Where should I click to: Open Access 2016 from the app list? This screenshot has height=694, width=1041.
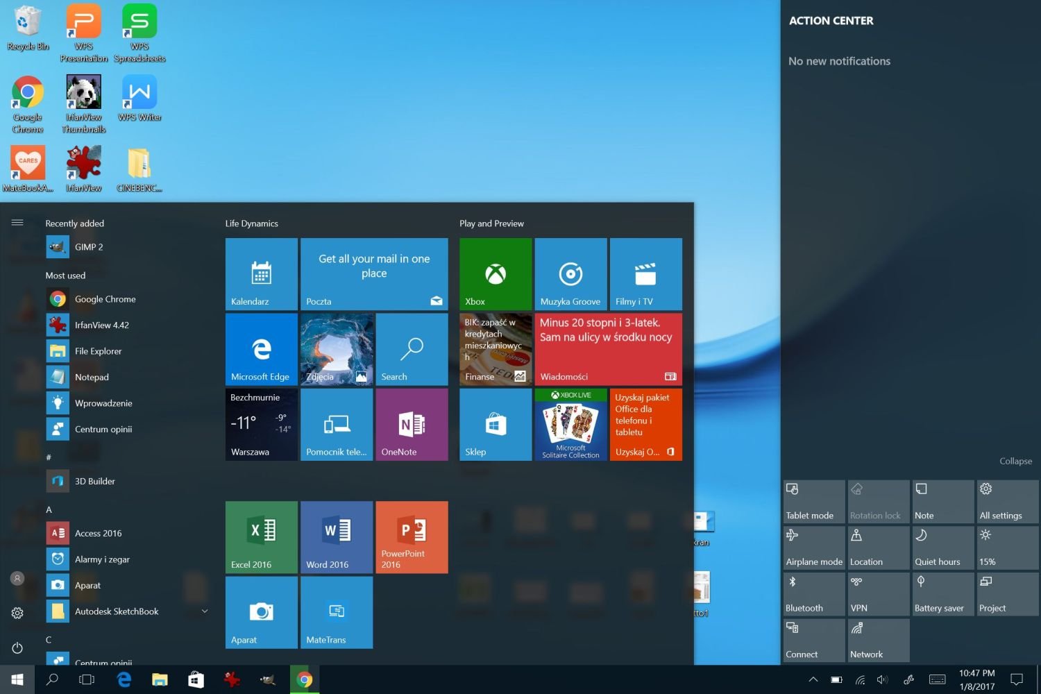pos(128,533)
